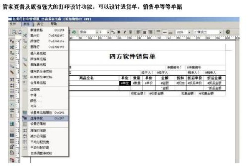The height and width of the screenshot is (166, 248).
Task: Choose 插入行 from the 表格 menu
Action: 45,35
